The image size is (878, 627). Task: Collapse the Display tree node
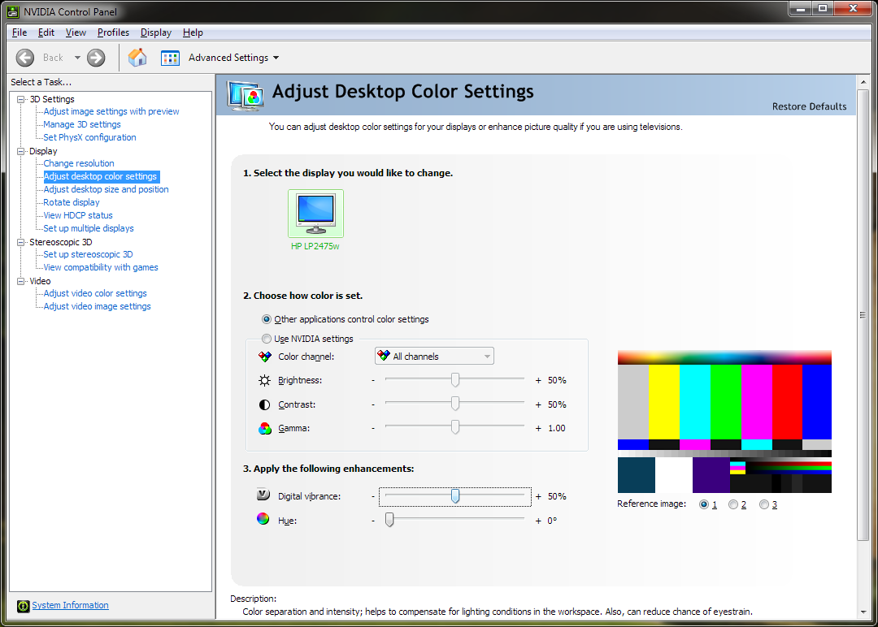pos(20,151)
